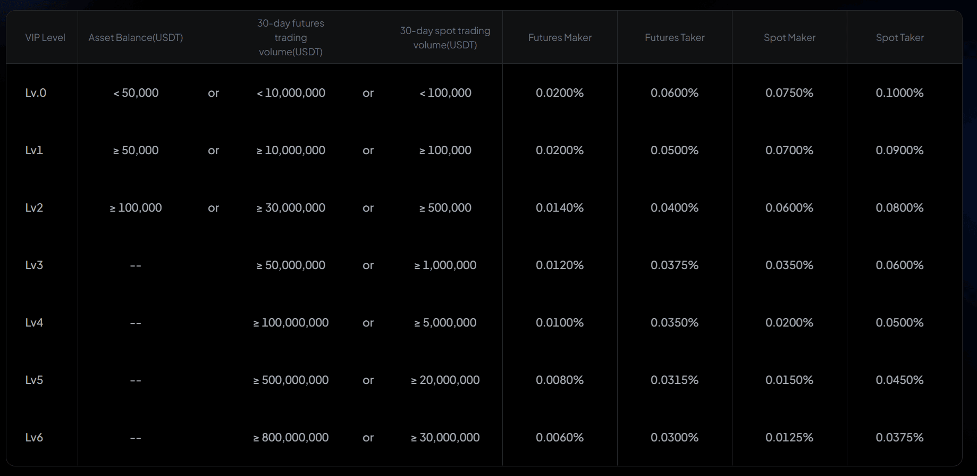Click the ≥ 1,000,000 spot volume cell

pos(445,265)
